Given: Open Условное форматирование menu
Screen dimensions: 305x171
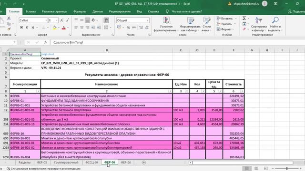Looking at the screenshot, I should (166, 24).
